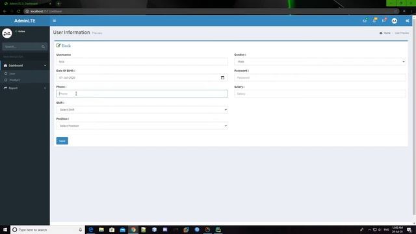The width and height of the screenshot is (416, 234).
Task: Click the sidebar user profile avatar
Action: pyautogui.click(x=7, y=33)
